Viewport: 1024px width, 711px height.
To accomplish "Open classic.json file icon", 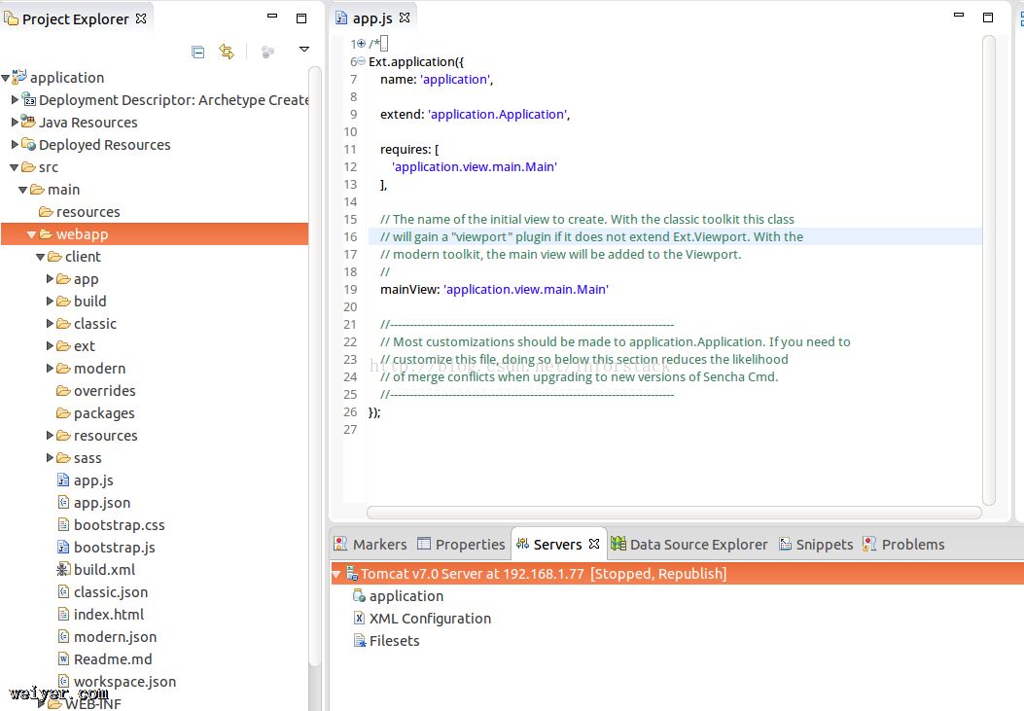I will click(x=63, y=592).
